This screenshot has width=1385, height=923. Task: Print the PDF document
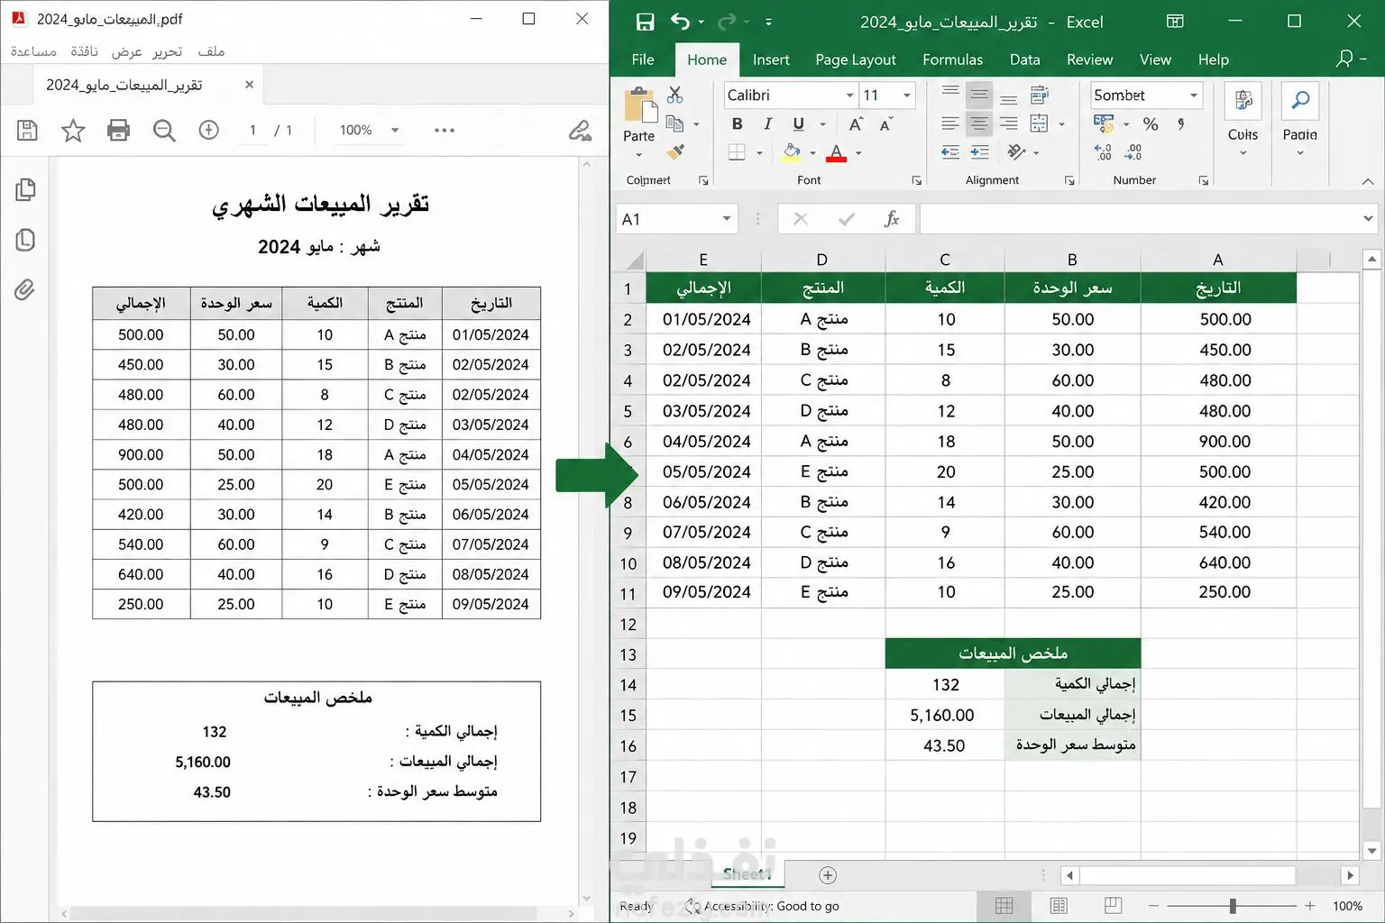click(118, 131)
